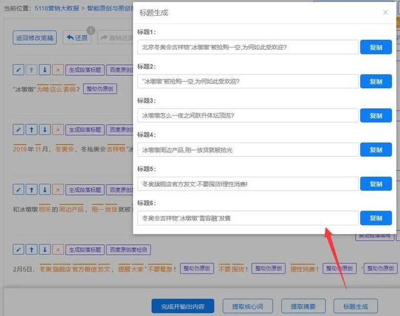Edit first paragraph with pencil icon
This screenshot has height=316, width=400.
[x=18, y=69]
